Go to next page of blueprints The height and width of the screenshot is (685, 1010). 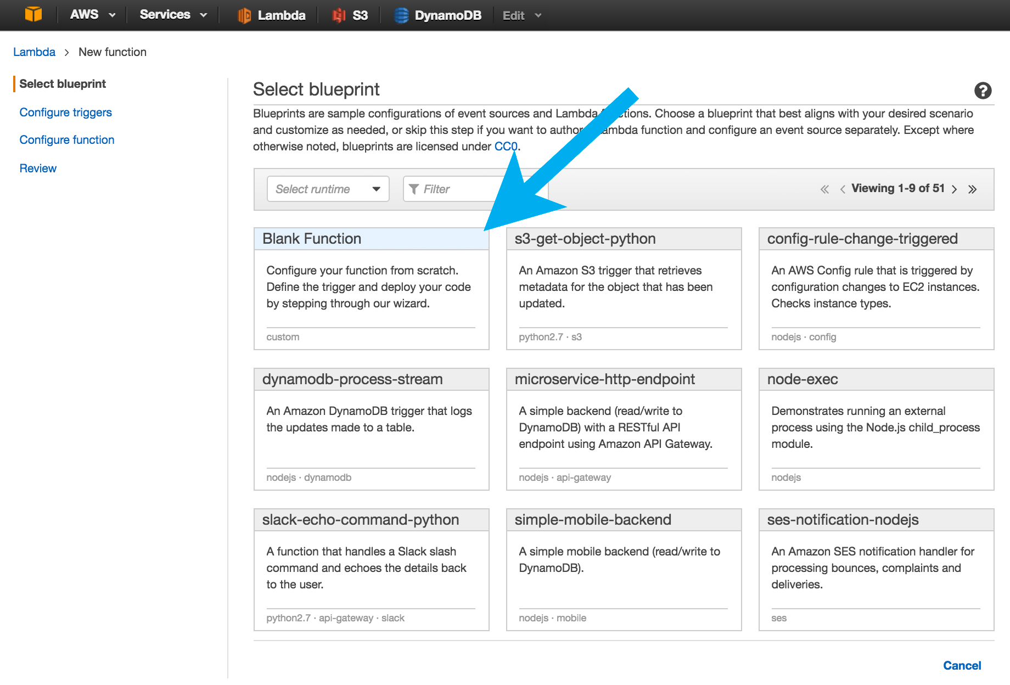click(955, 189)
